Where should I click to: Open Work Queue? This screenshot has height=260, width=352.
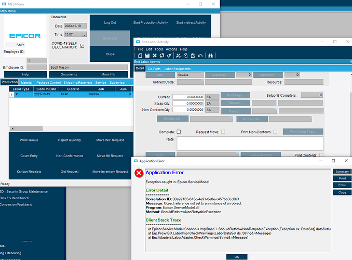[29, 140]
